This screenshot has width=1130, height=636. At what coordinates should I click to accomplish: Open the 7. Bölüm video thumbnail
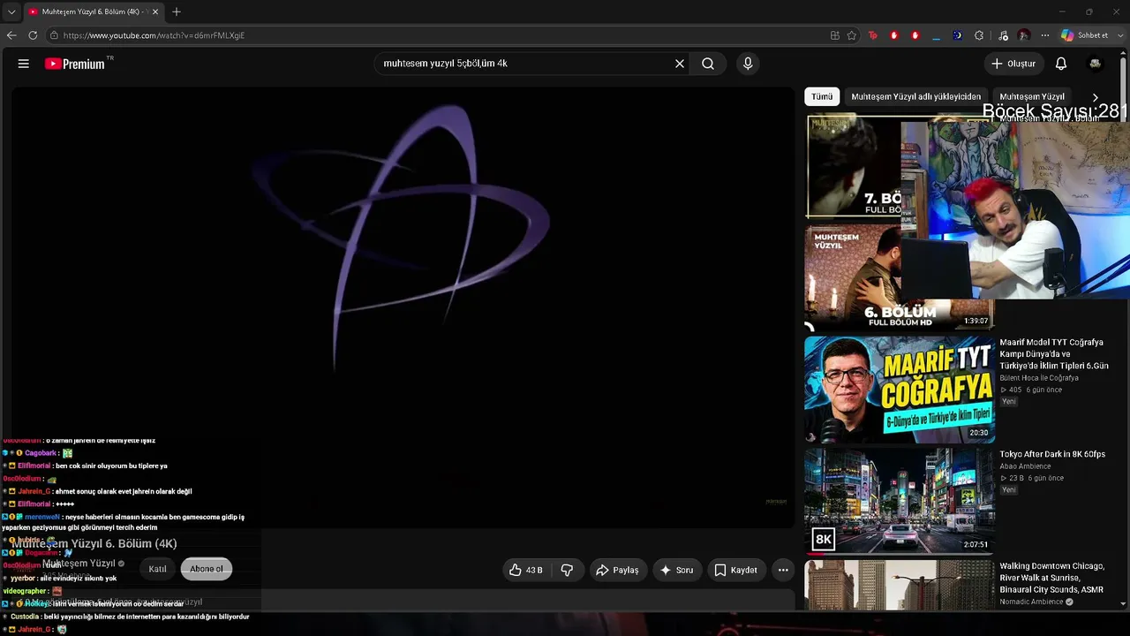853,166
